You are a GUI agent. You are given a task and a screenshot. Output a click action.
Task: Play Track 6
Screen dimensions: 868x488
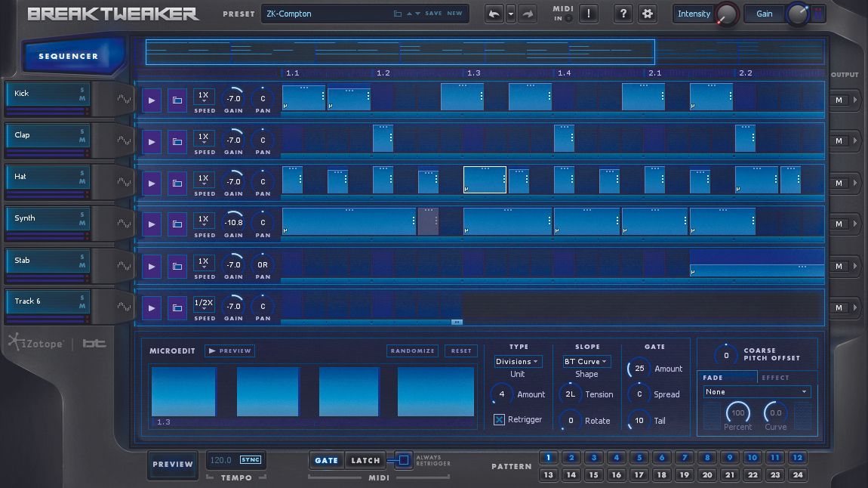[151, 308]
